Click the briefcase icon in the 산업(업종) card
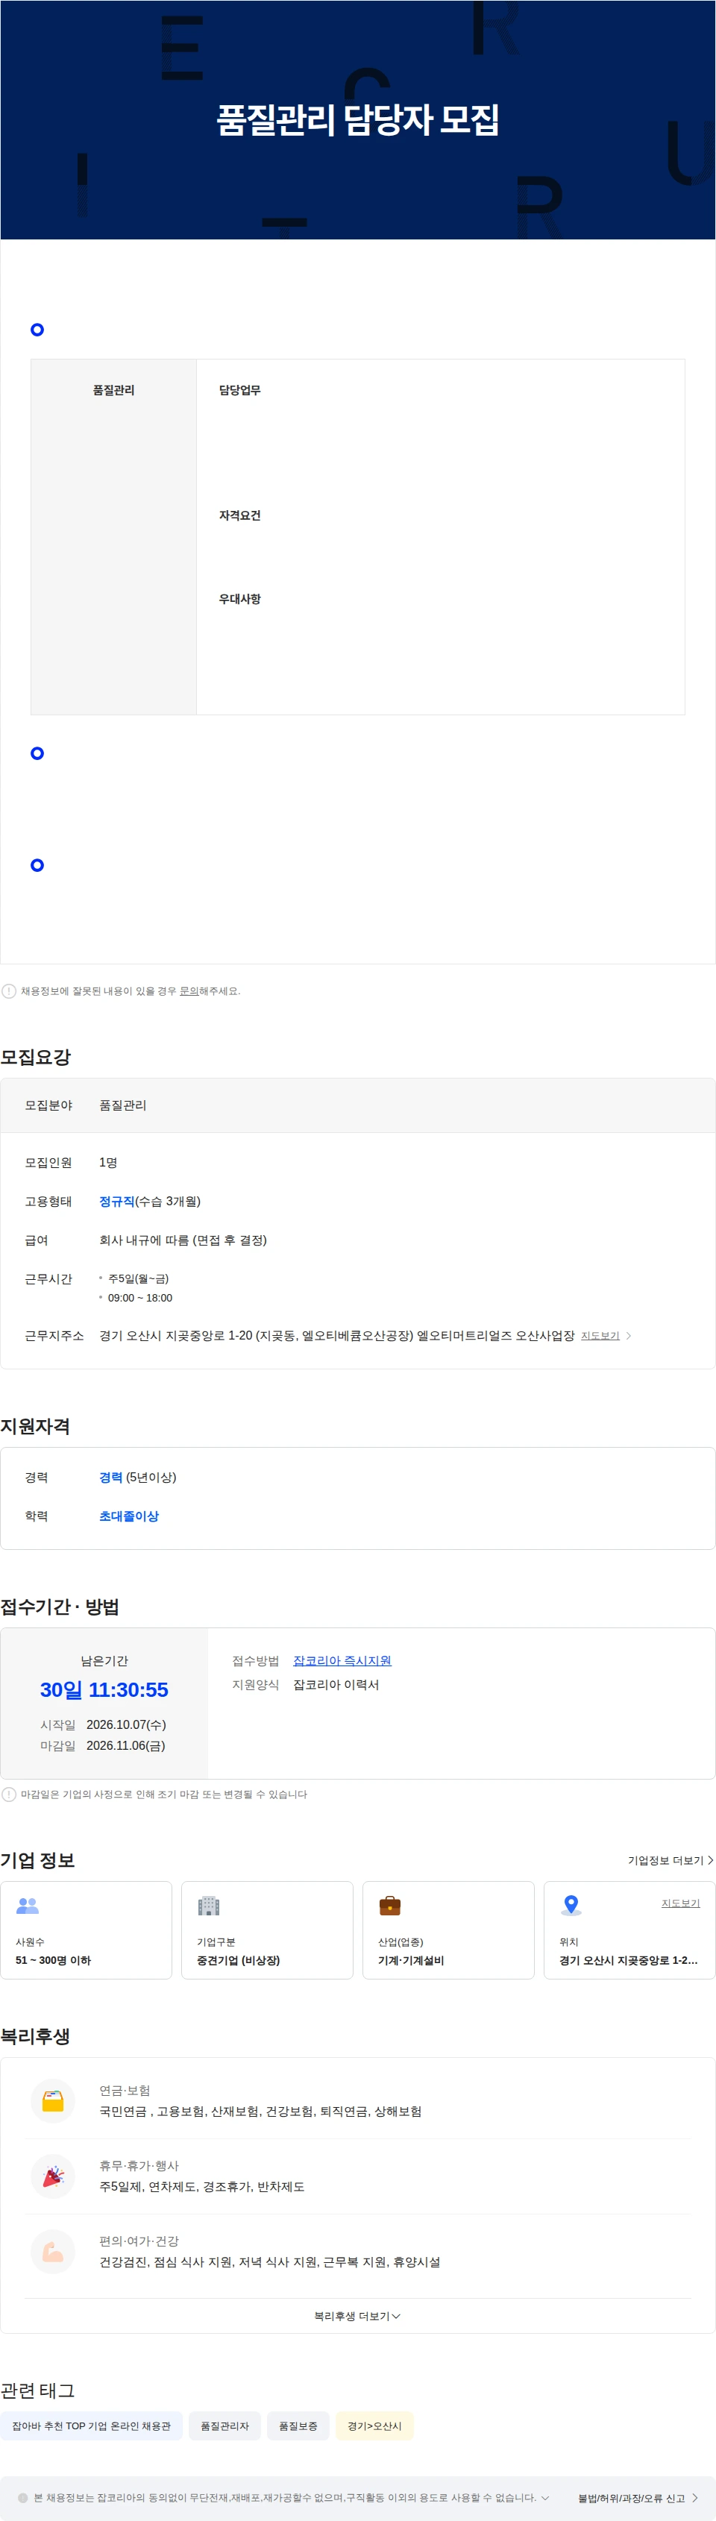This screenshot has width=716, height=2521. (389, 1906)
